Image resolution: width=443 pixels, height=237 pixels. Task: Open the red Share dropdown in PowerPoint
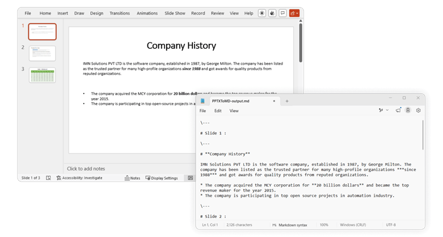pos(294,13)
